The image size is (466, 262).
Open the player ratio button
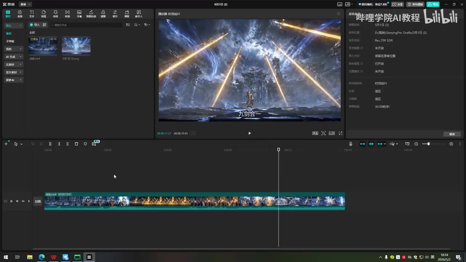(332, 133)
